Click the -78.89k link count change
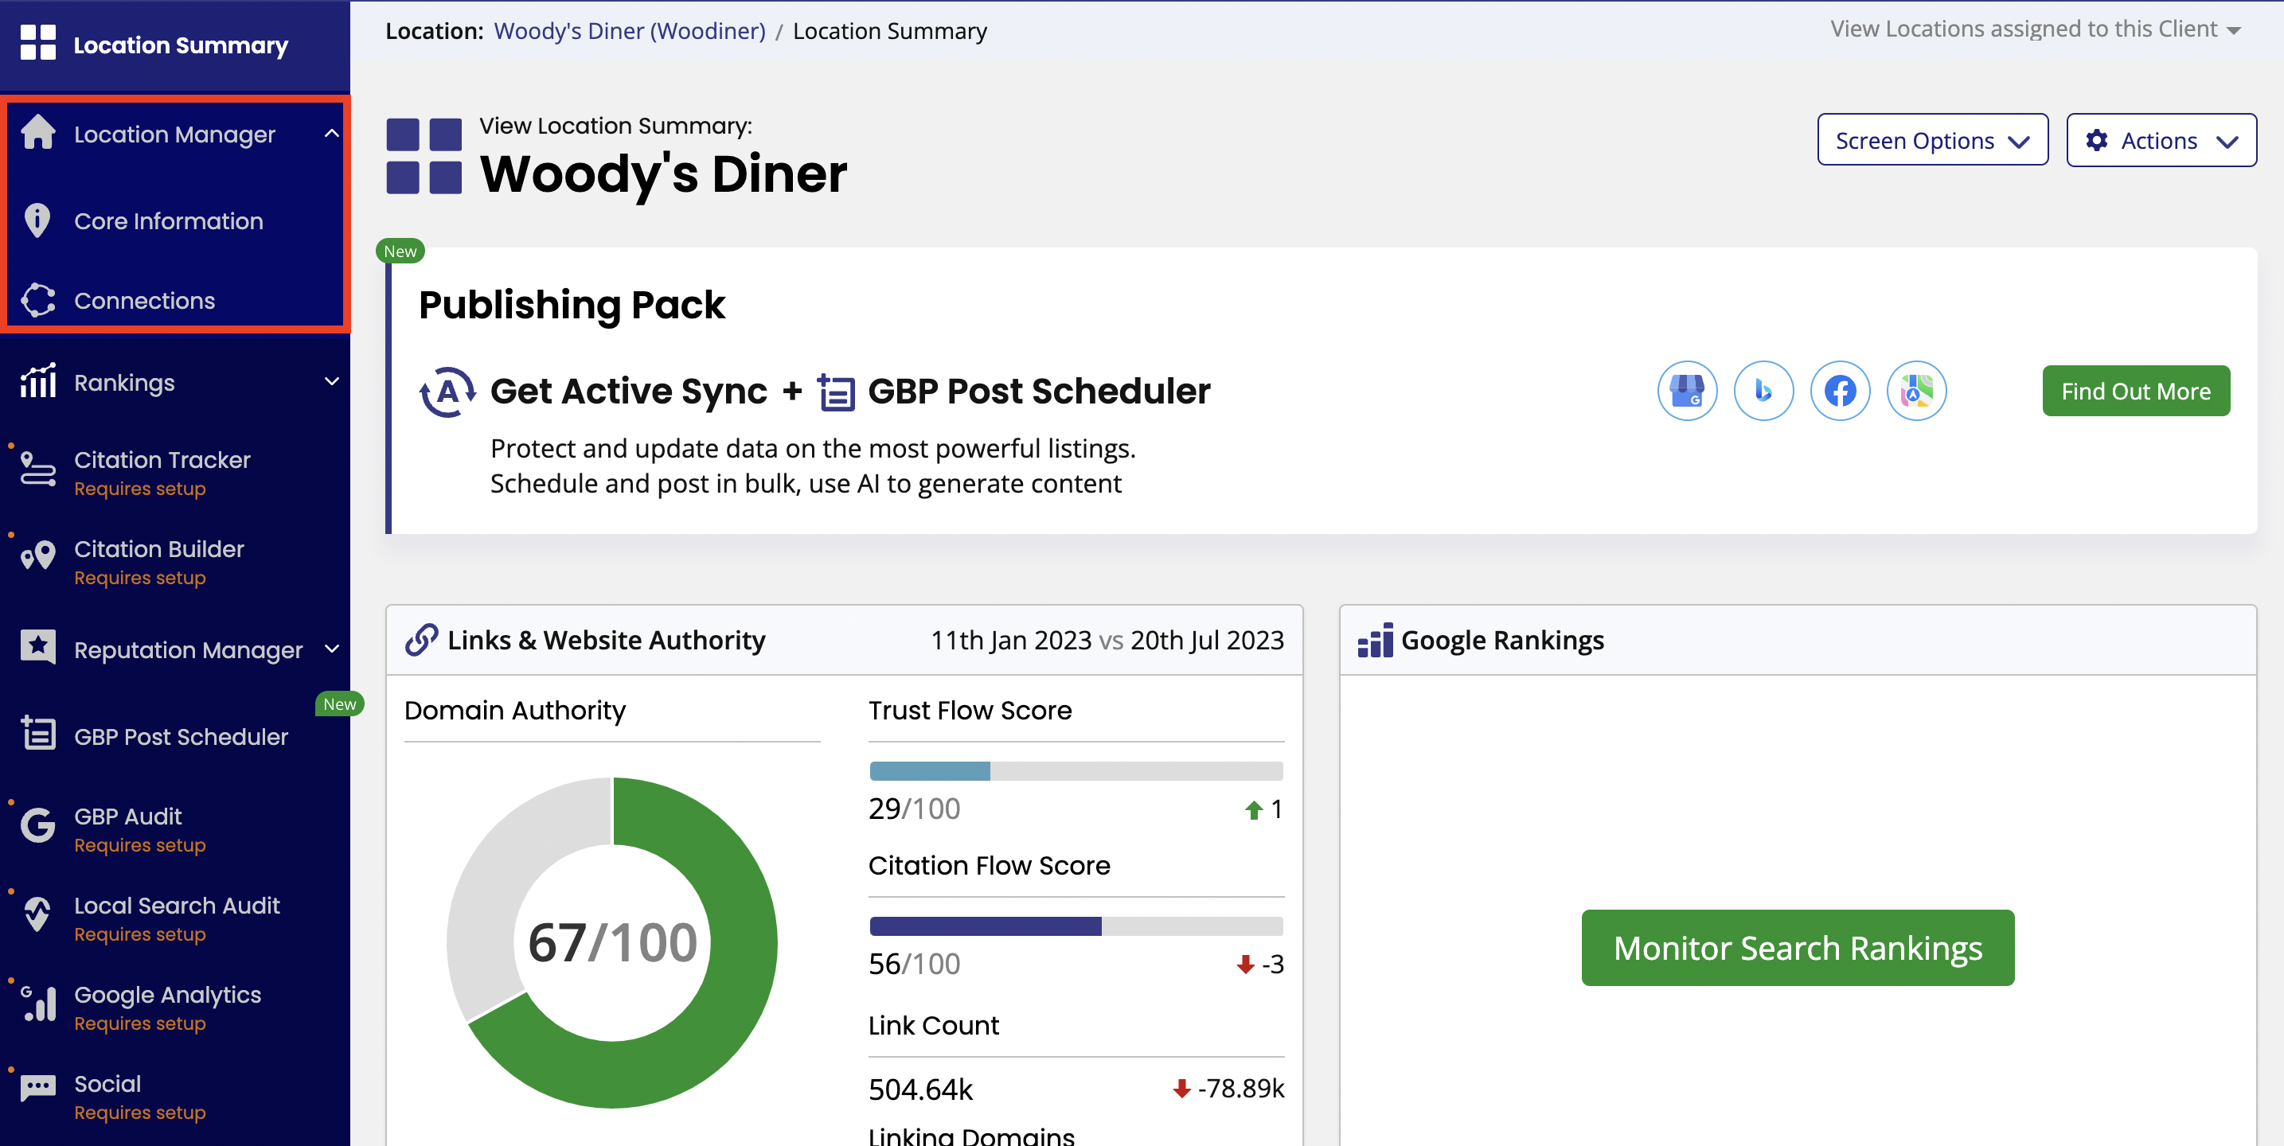This screenshot has height=1146, width=2284. [1228, 1089]
